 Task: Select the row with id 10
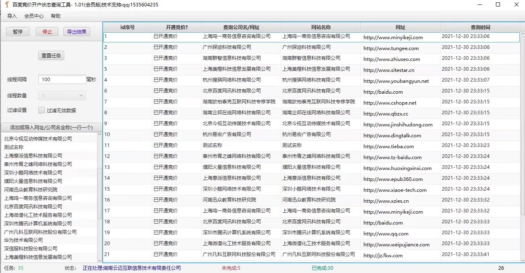pos(311,135)
